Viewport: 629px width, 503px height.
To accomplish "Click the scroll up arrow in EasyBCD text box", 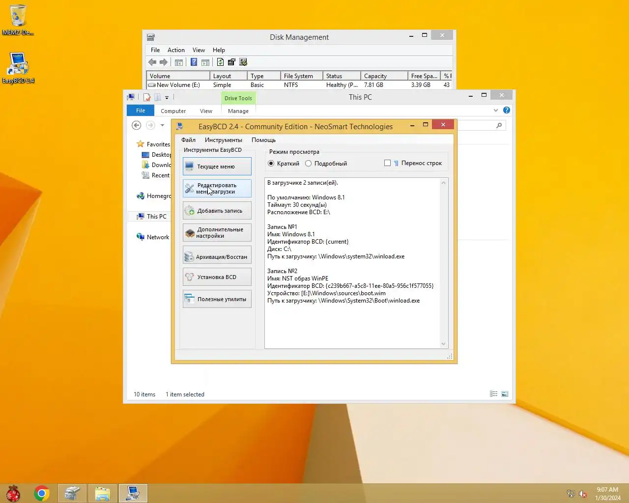I will [x=443, y=183].
